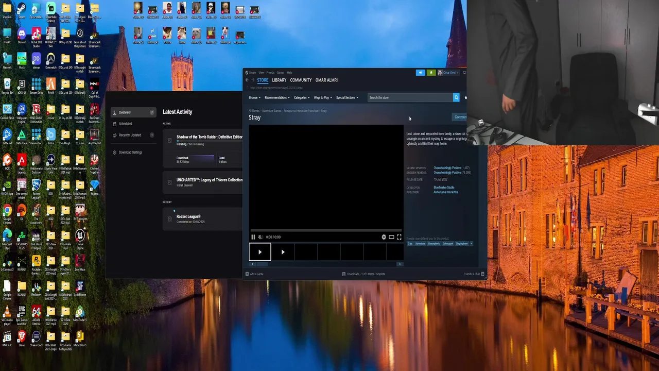Enter fullscreen in the video player

(399, 237)
